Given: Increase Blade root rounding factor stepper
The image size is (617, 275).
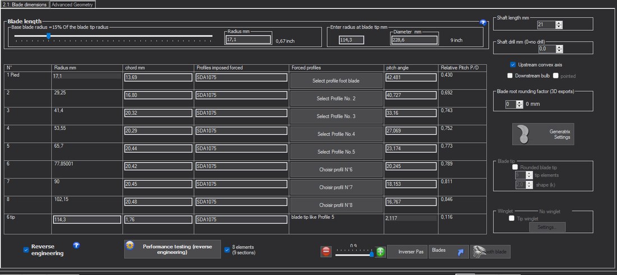Looking at the screenshot, I should 519,102.
